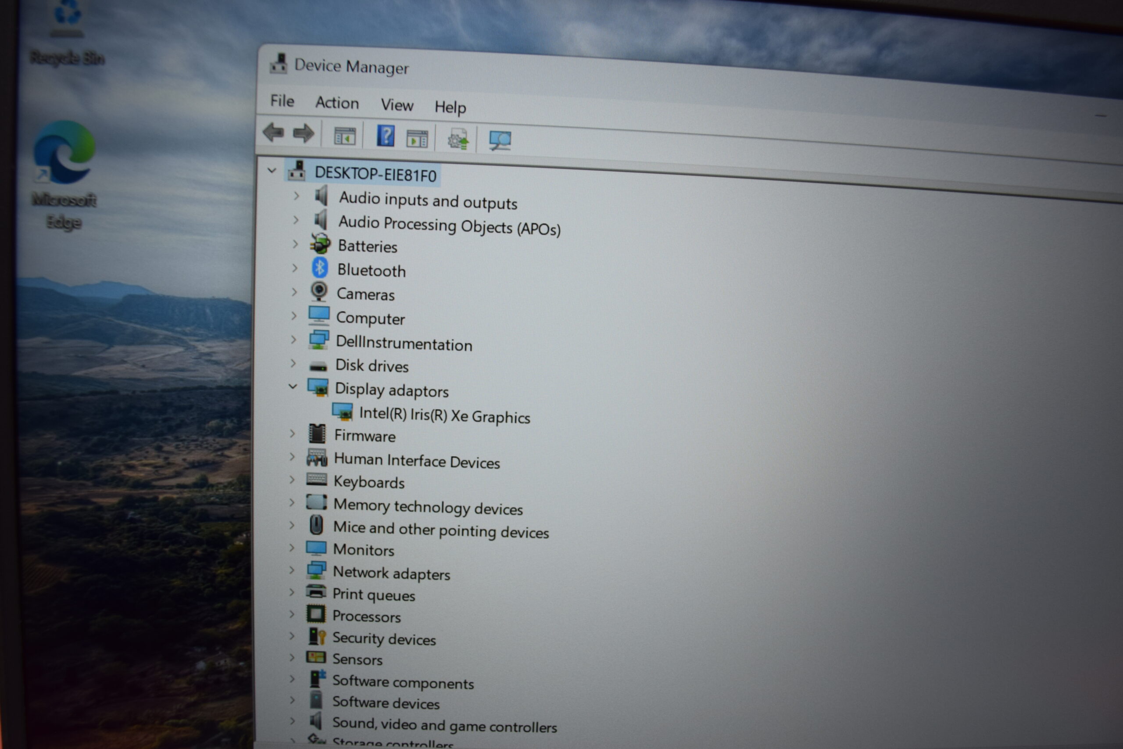Viewport: 1123px width, 749px height.
Task: Open the Action menu
Action: pyautogui.click(x=337, y=103)
